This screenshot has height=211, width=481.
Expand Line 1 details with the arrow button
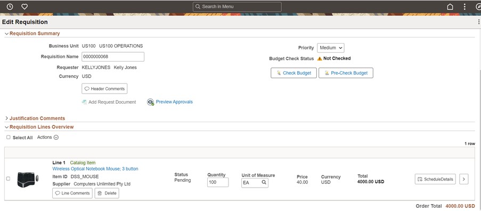point(464,179)
